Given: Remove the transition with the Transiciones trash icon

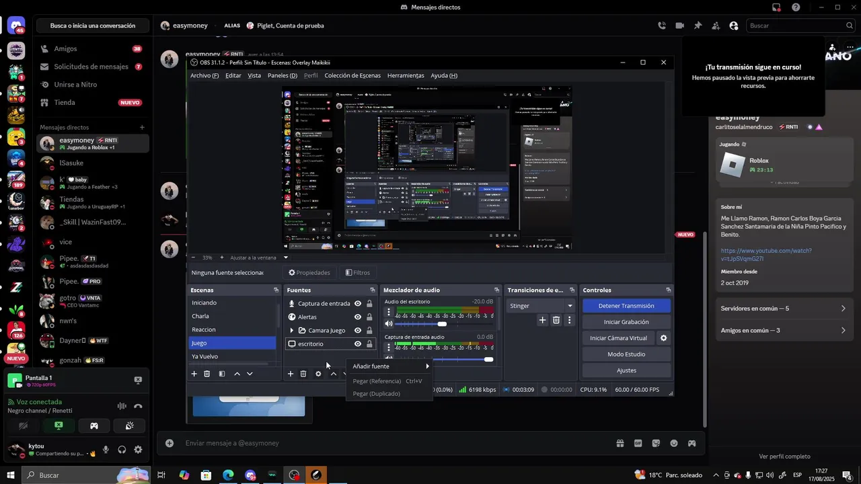Looking at the screenshot, I should (x=556, y=321).
